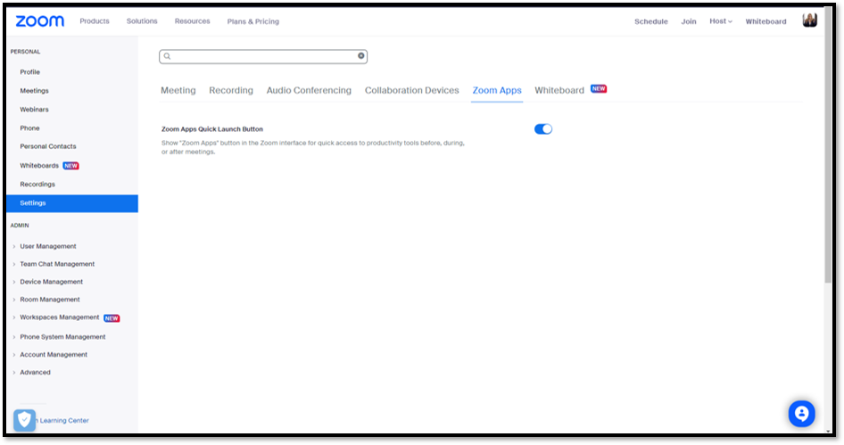Open the Collaboration Devices tab
The width and height of the screenshot is (844, 445).
(412, 90)
